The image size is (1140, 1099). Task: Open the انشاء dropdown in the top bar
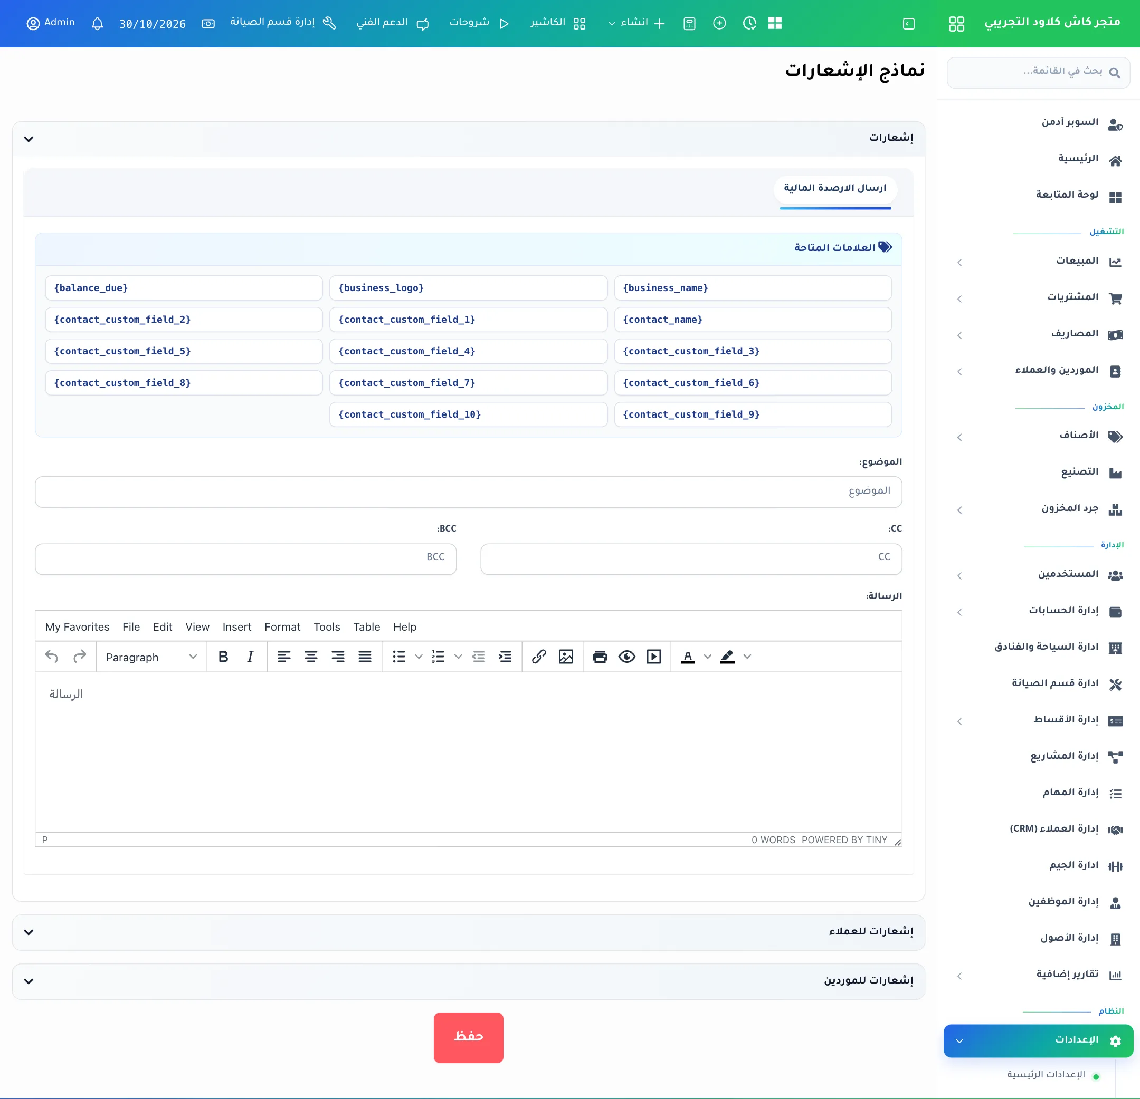coord(636,23)
